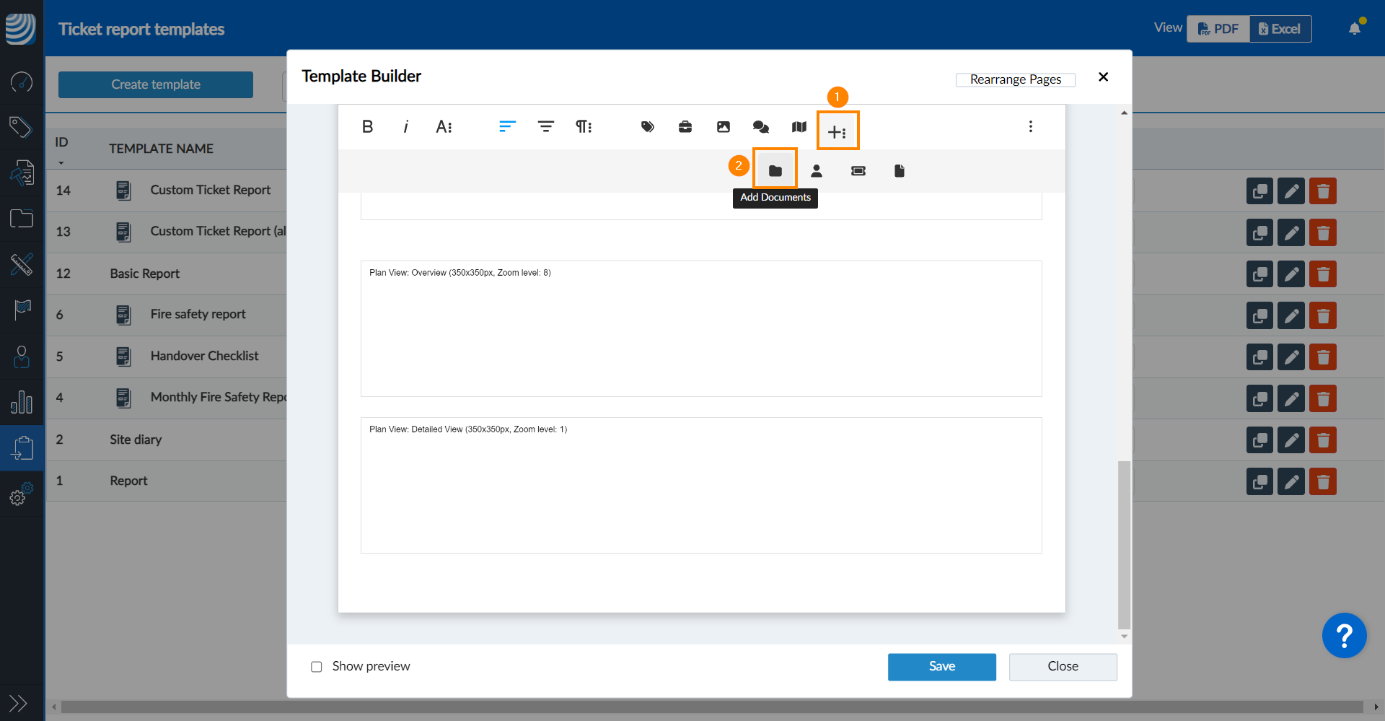Click the Rearrange Pages button
Viewport: 1385px width, 721px height.
[x=1015, y=79]
